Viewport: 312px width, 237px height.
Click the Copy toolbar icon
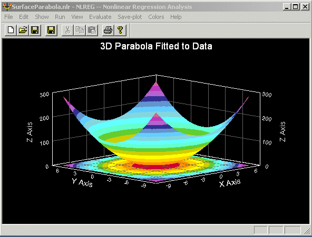(x=80, y=30)
